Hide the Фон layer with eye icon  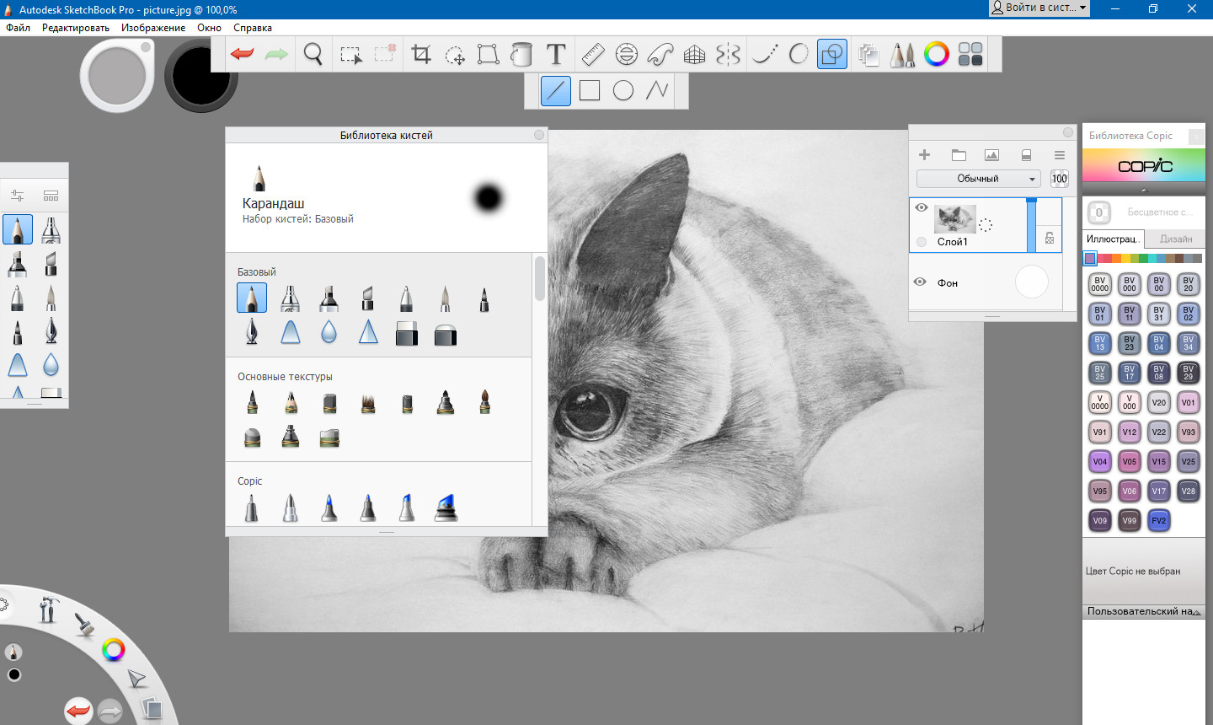920,282
